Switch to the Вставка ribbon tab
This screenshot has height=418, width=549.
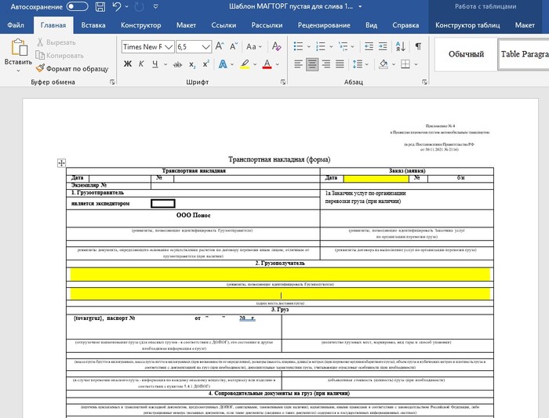(93, 25)
